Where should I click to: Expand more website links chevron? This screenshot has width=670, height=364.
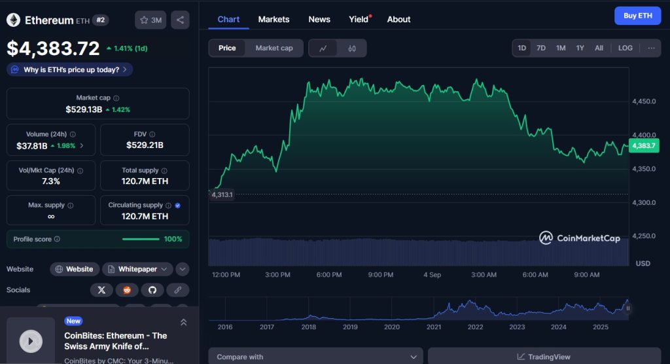(x=183, y=269)
